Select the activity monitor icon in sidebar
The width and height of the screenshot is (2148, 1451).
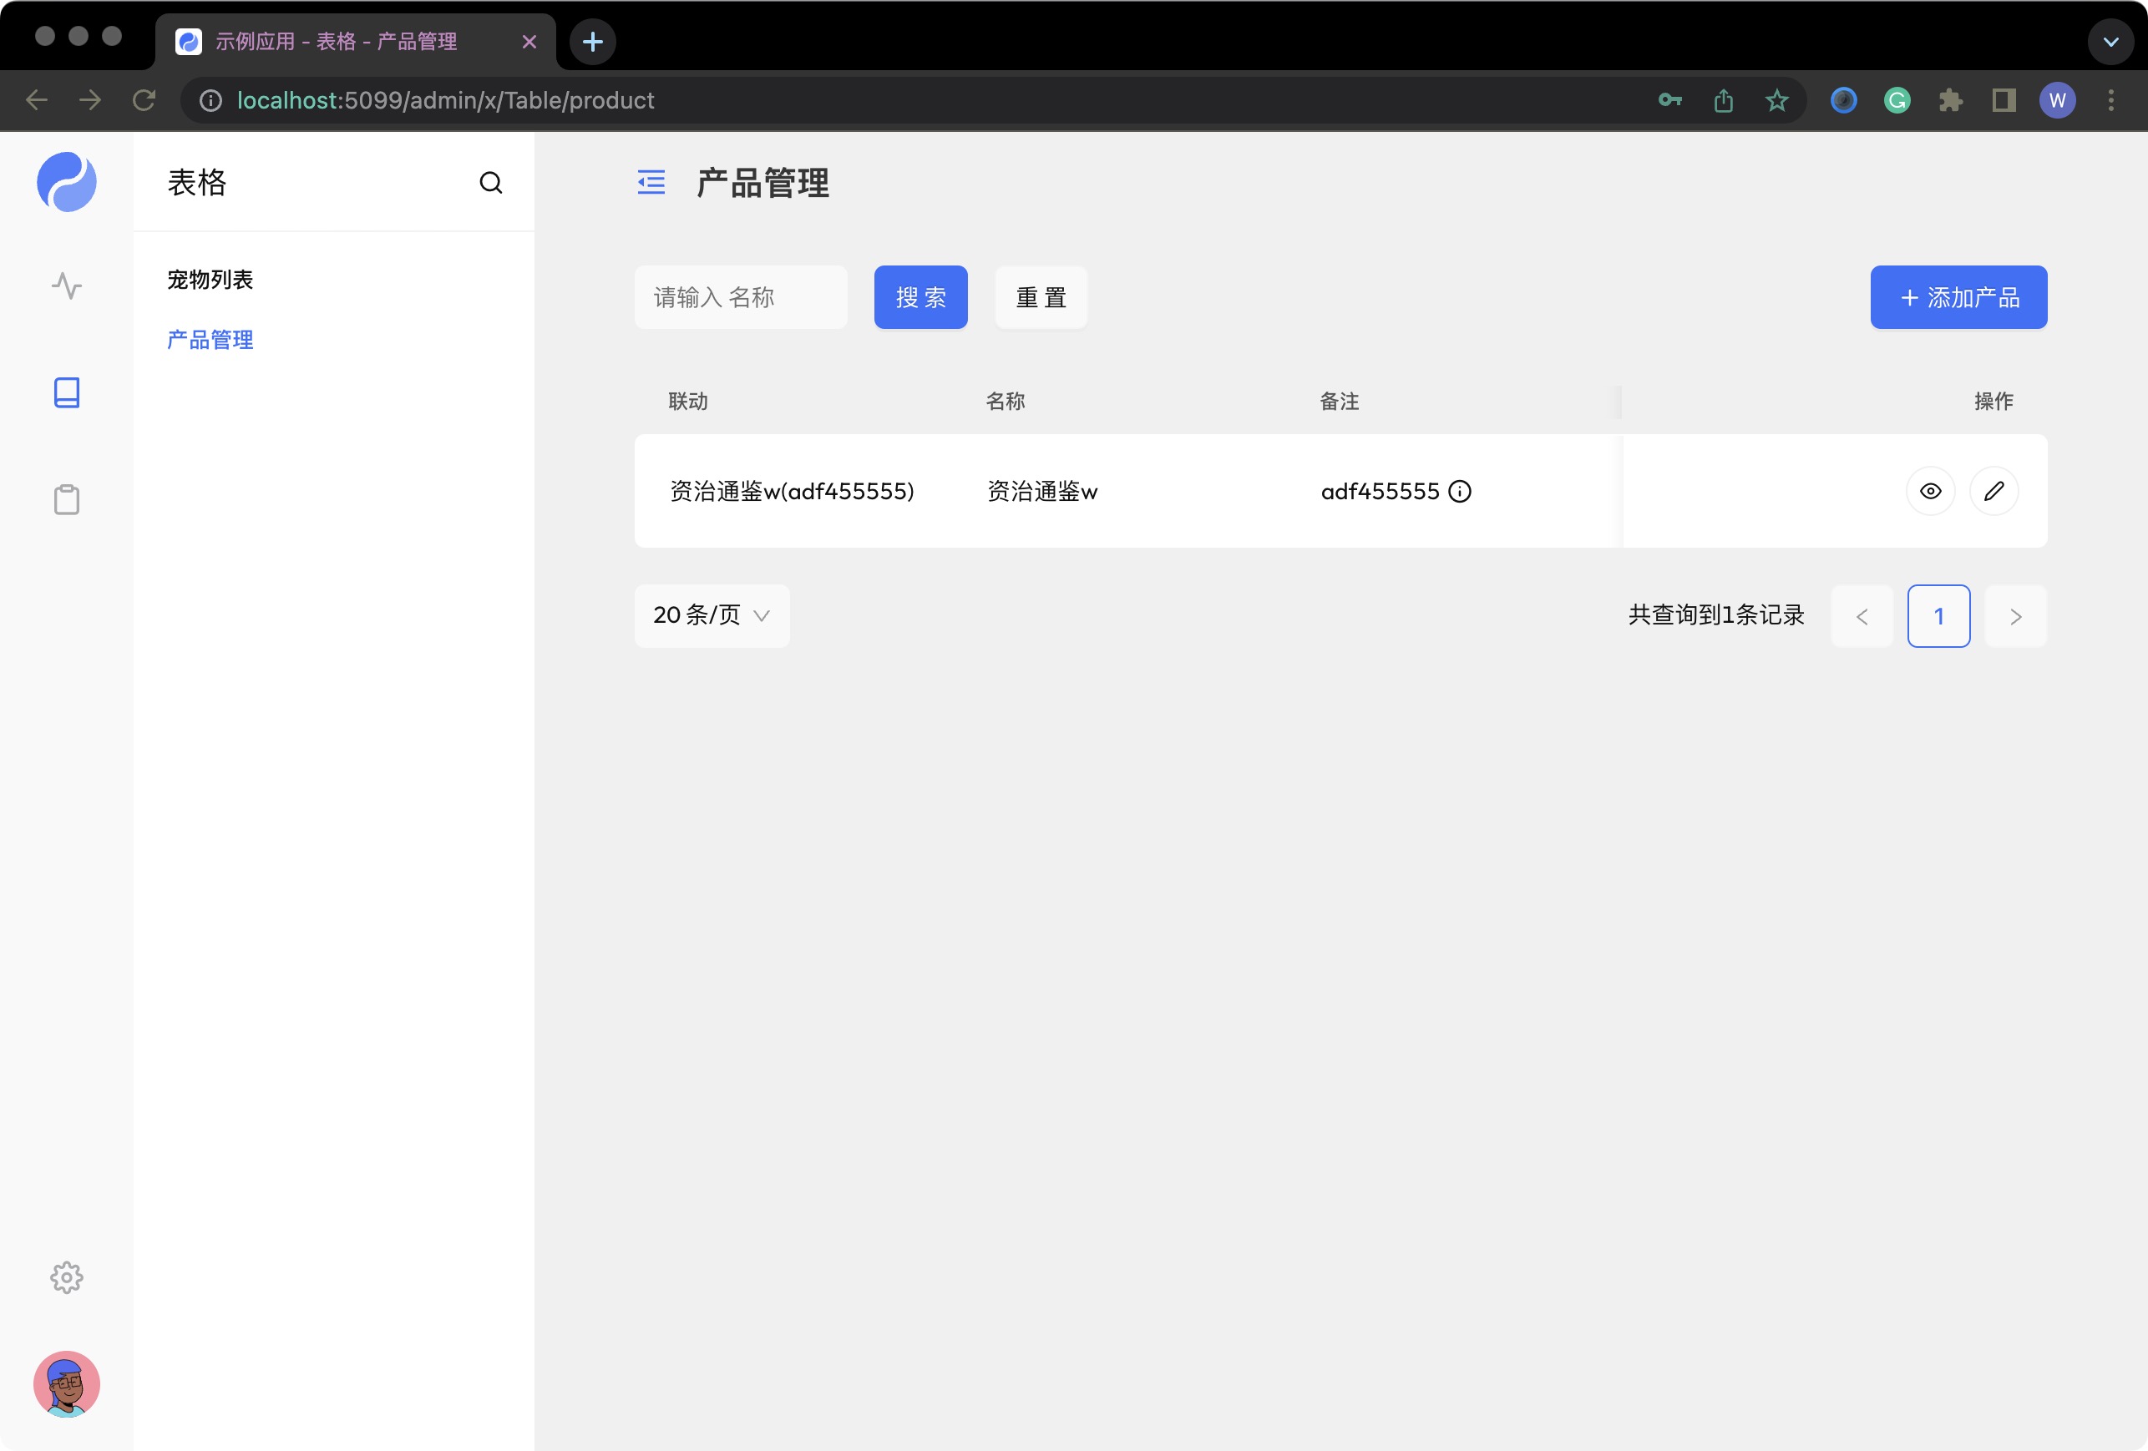click(66, 286)
